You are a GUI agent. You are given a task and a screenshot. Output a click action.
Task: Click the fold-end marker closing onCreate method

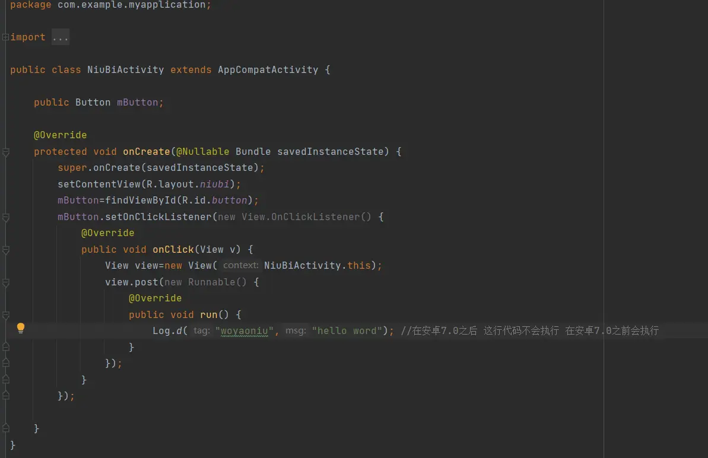tap(5, 428)
